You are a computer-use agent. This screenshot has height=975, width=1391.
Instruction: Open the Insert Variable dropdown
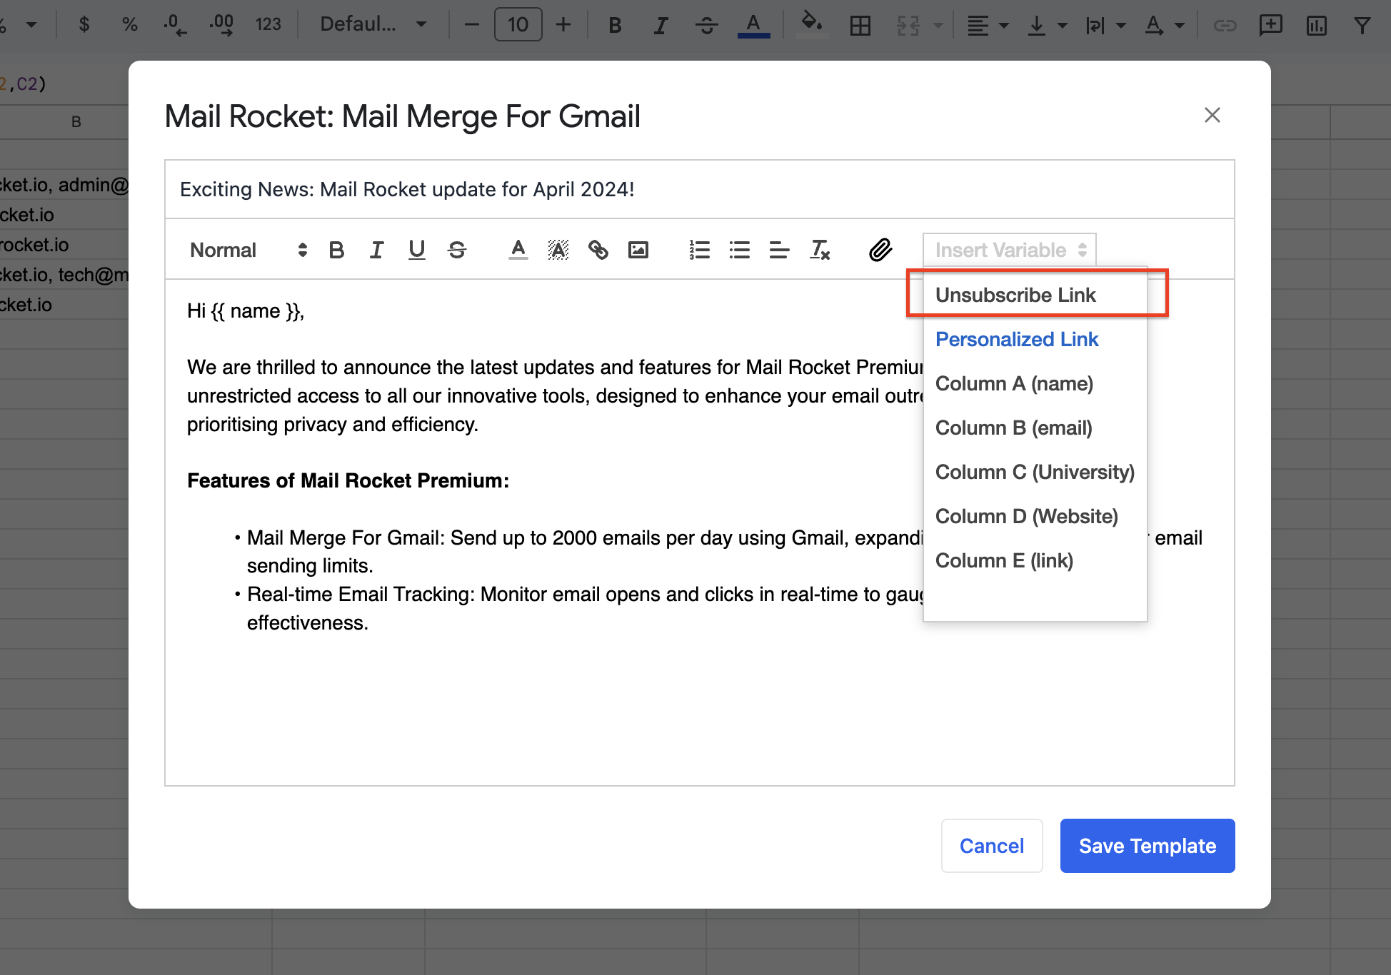pos(1009,250)
